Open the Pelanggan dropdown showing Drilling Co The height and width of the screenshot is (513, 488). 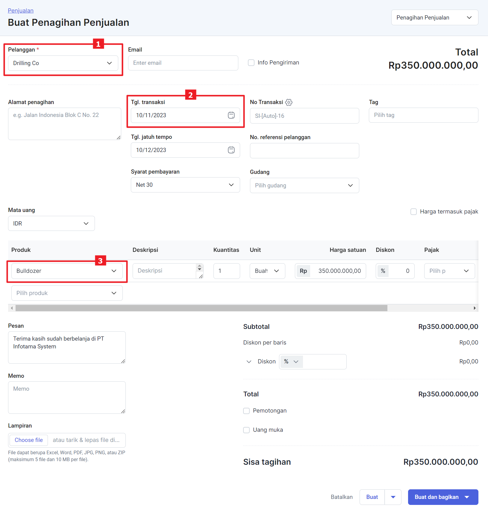[63, 63]
